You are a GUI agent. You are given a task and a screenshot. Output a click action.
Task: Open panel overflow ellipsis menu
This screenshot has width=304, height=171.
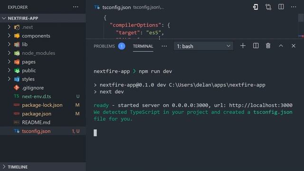(164, 46)
